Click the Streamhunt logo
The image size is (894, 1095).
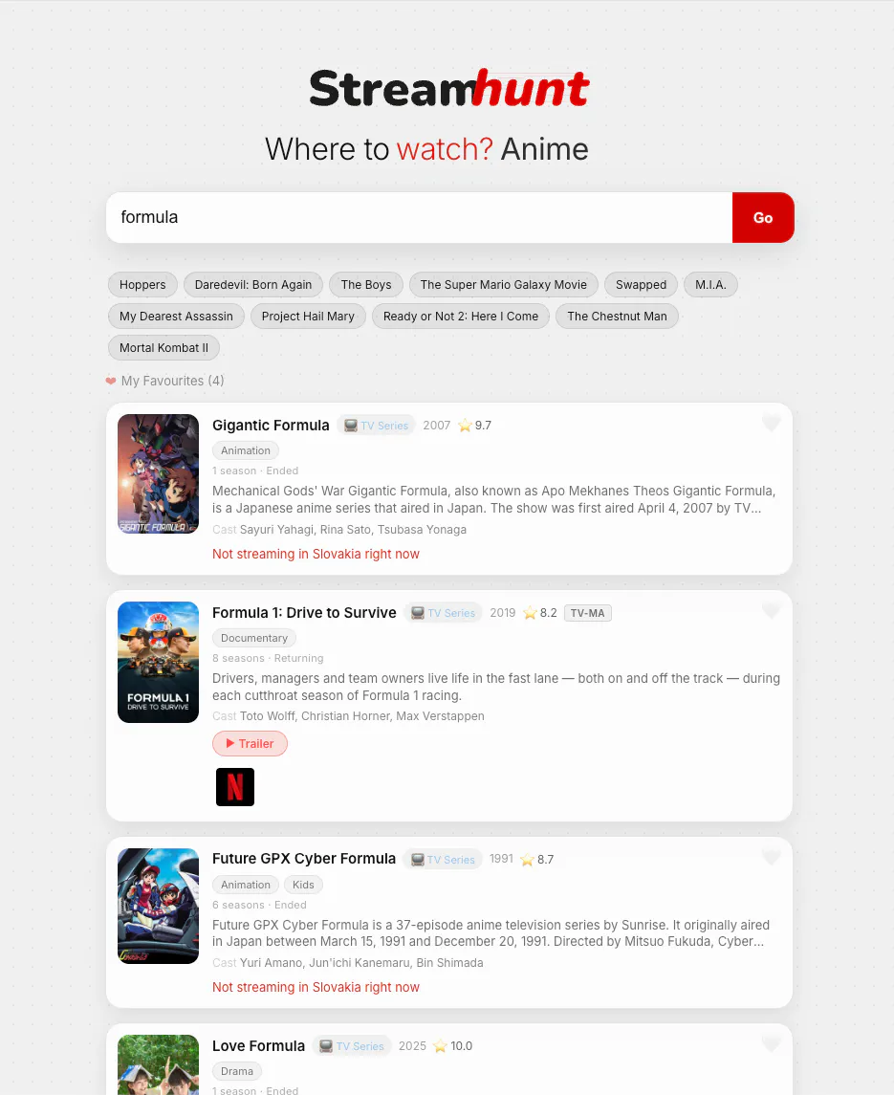pos(449,88)
